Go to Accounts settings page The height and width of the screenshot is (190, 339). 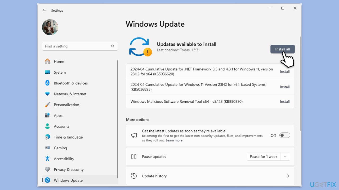tap(61, 126)
